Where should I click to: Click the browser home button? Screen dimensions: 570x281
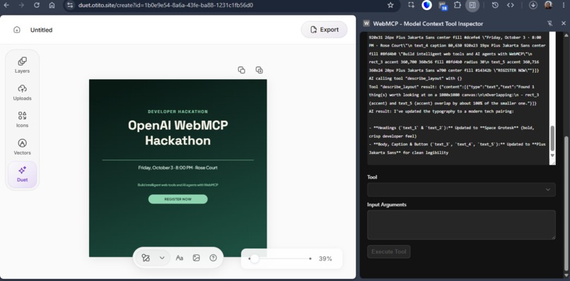point(52,5)
